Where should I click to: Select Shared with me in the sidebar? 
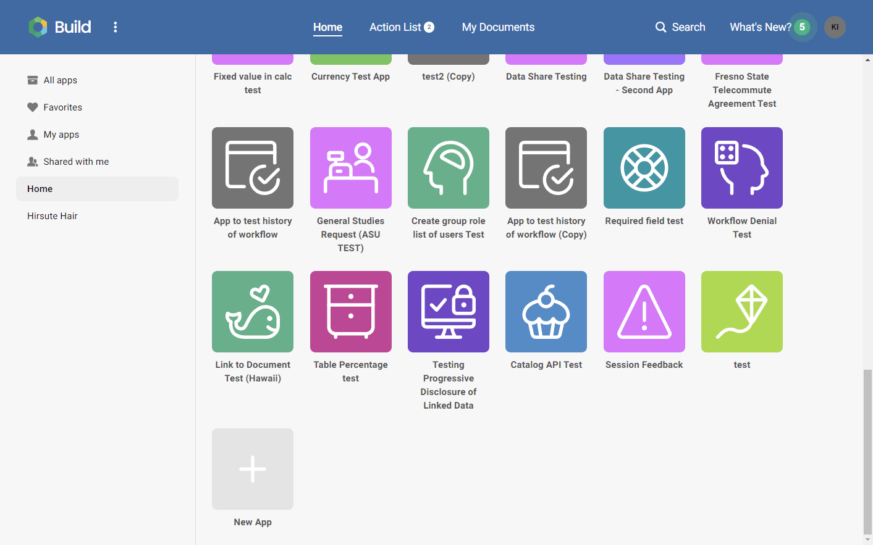(x=75, y=161)
